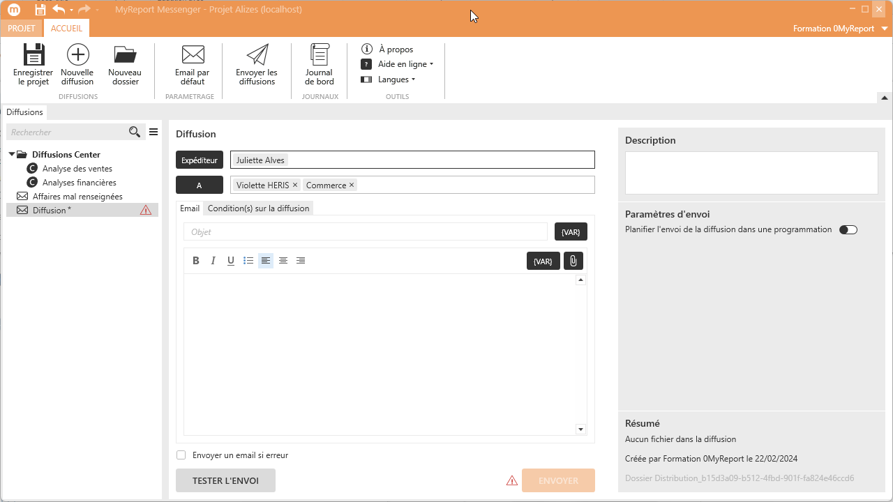The image size is (893, 502).
Task: Click the paperclip attachment icon
Action: click(x=573, y=261)
